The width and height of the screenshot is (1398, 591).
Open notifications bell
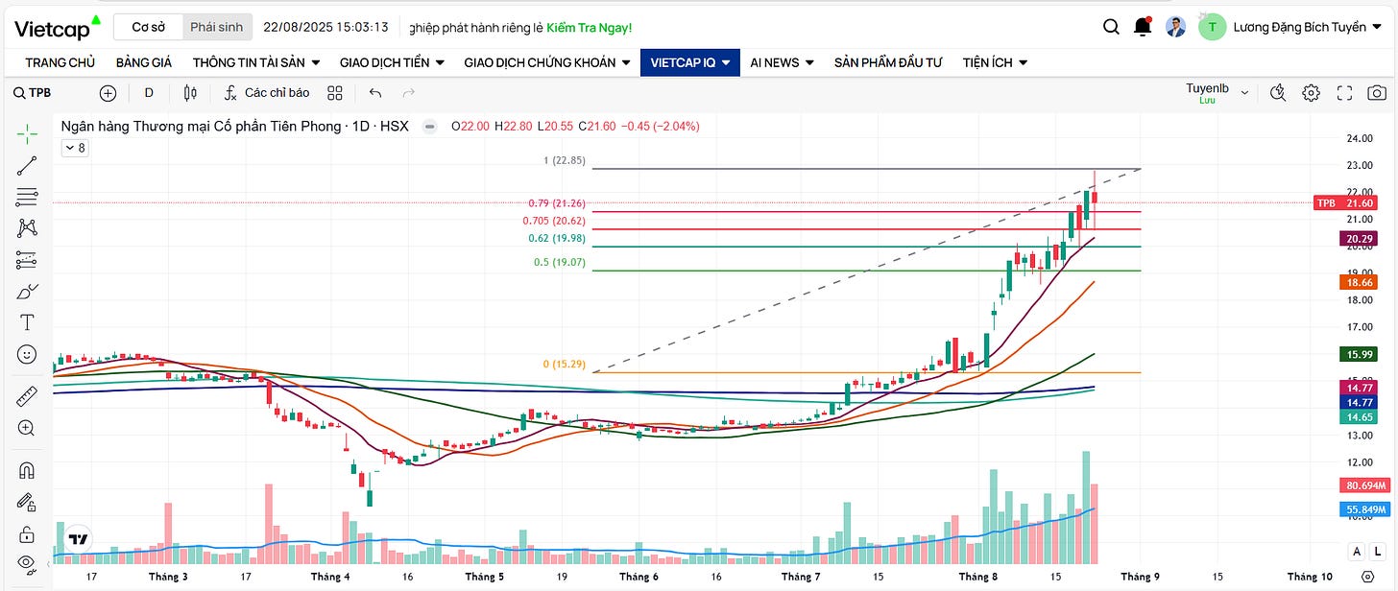(1143, 27)
